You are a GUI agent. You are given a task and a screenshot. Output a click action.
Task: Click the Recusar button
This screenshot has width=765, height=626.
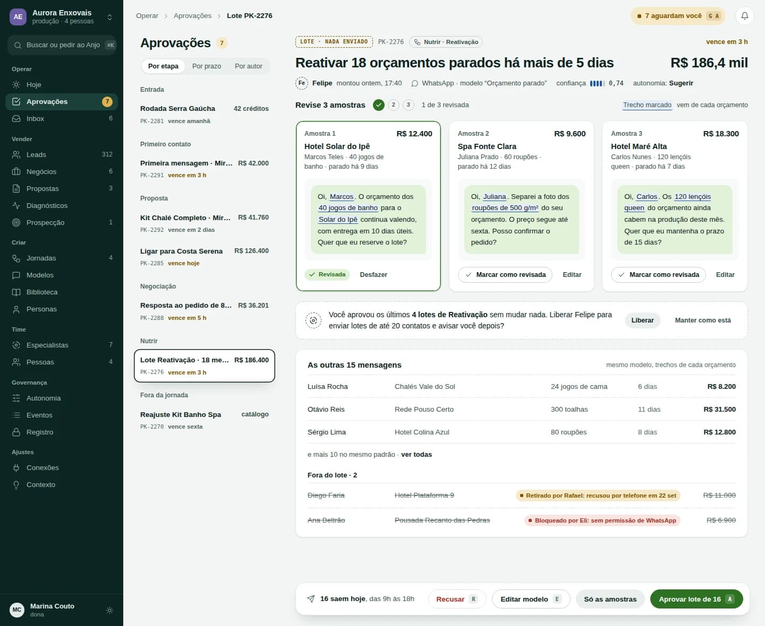click(x=457, y=599)
